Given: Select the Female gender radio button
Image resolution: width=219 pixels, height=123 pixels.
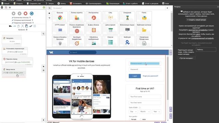Looking at the screenshot, I should [130, 120].
